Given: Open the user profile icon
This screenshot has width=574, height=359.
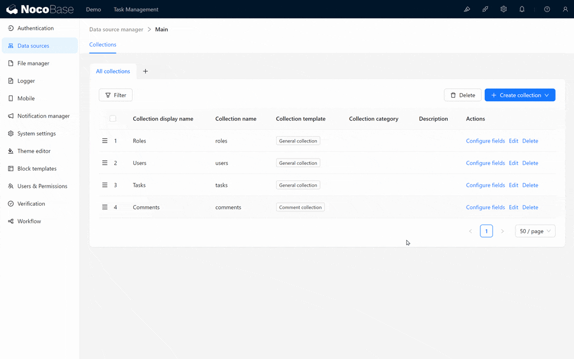Looking at the screenshot, I should coord(565,9).
